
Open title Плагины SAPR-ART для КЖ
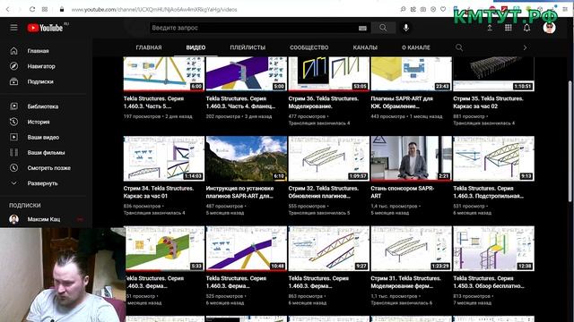click(402, 103)
